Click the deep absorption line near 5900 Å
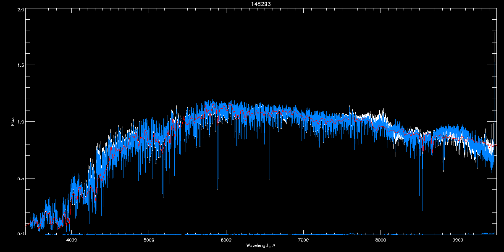The height and width of the screenshot is (252, 504). [x=218, y=188]
